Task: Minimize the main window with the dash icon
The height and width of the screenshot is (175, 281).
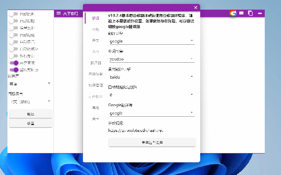Action: click(260, 13)
